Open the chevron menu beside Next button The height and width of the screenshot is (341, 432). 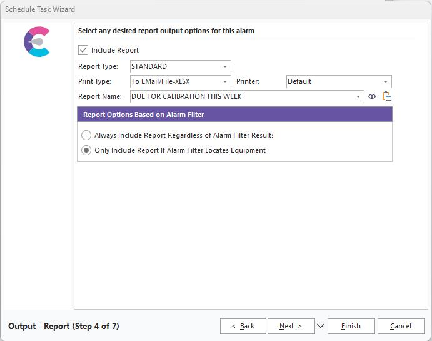pyautogui.click(x=321, y=326)
